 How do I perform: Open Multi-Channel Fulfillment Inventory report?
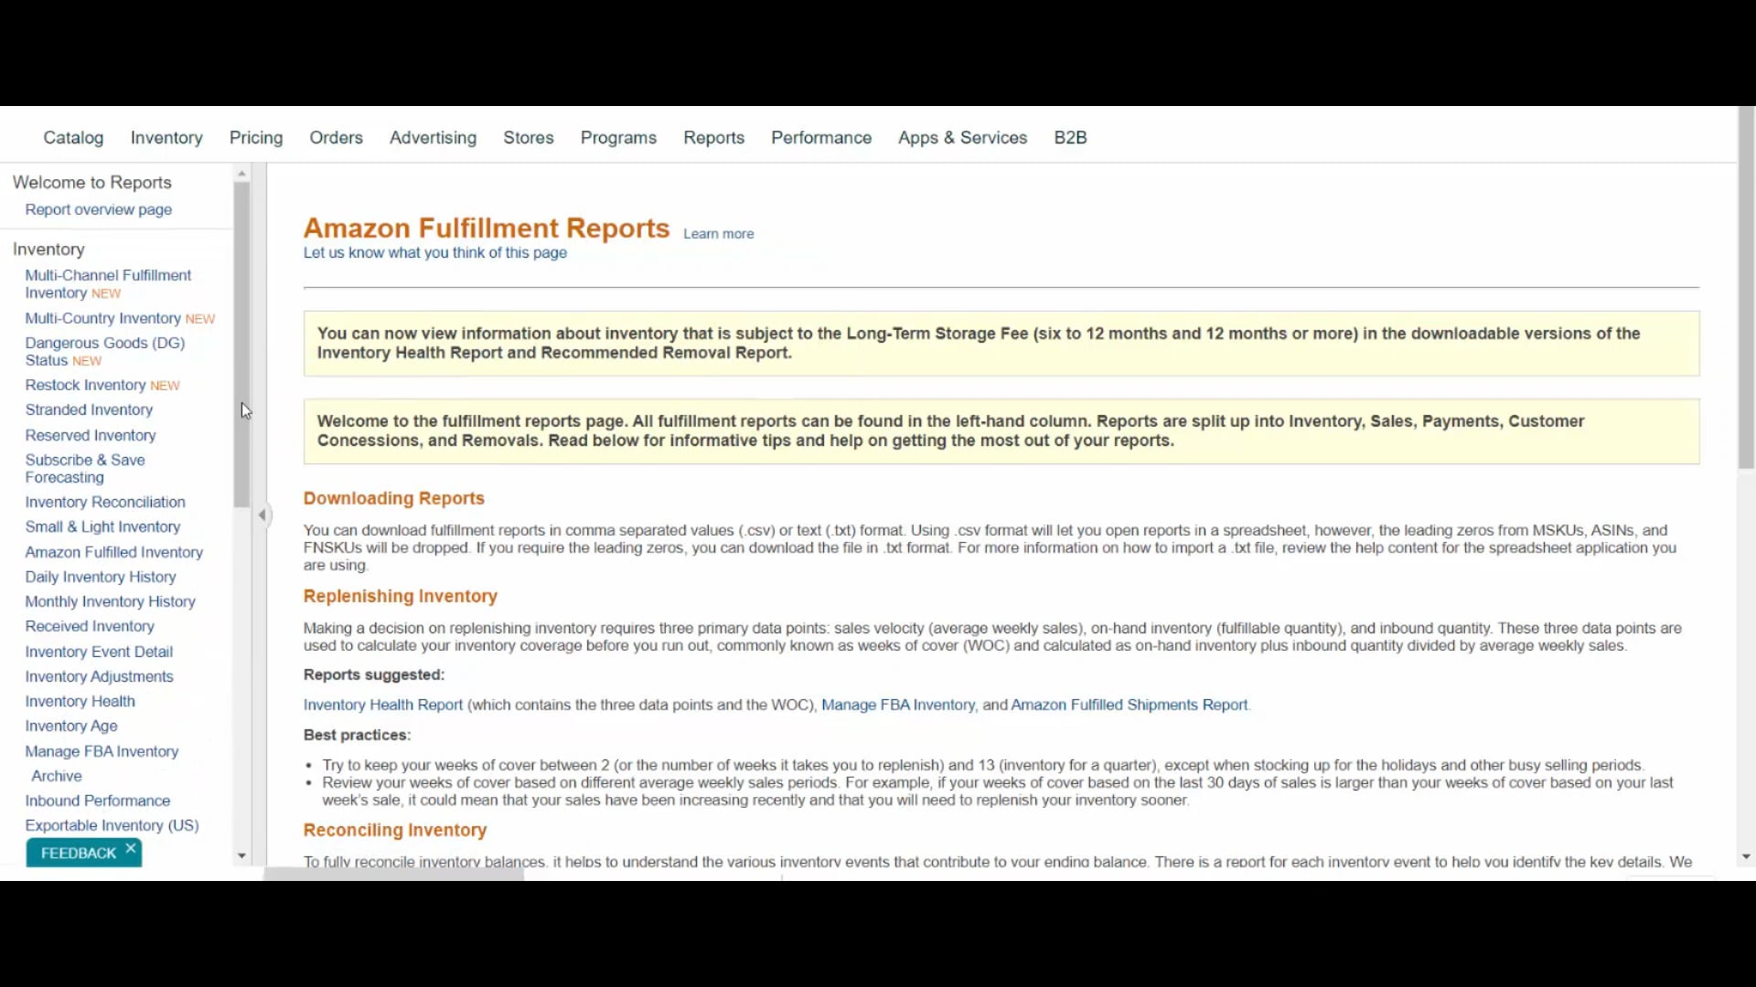(x=108, y=284)
